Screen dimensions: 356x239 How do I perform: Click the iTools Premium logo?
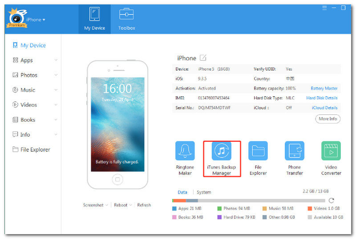pos(17,18)
